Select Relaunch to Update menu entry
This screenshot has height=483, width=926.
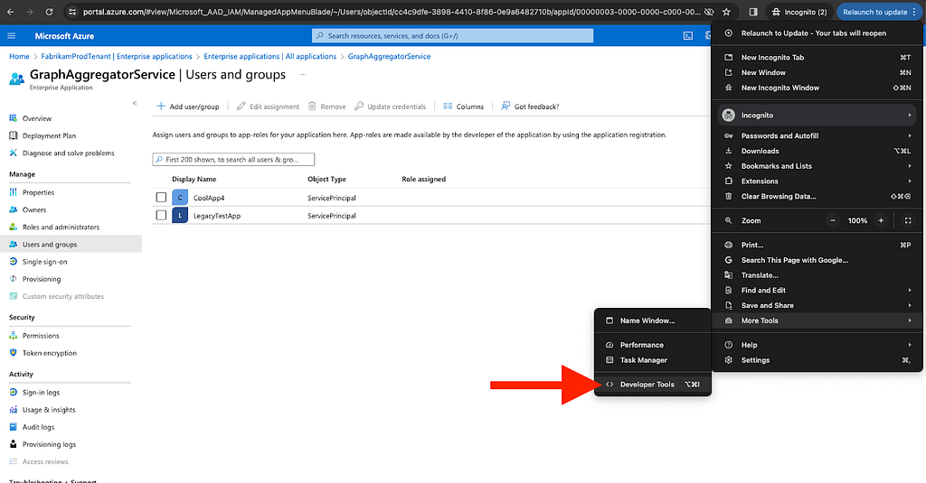[x=817, y=33]
